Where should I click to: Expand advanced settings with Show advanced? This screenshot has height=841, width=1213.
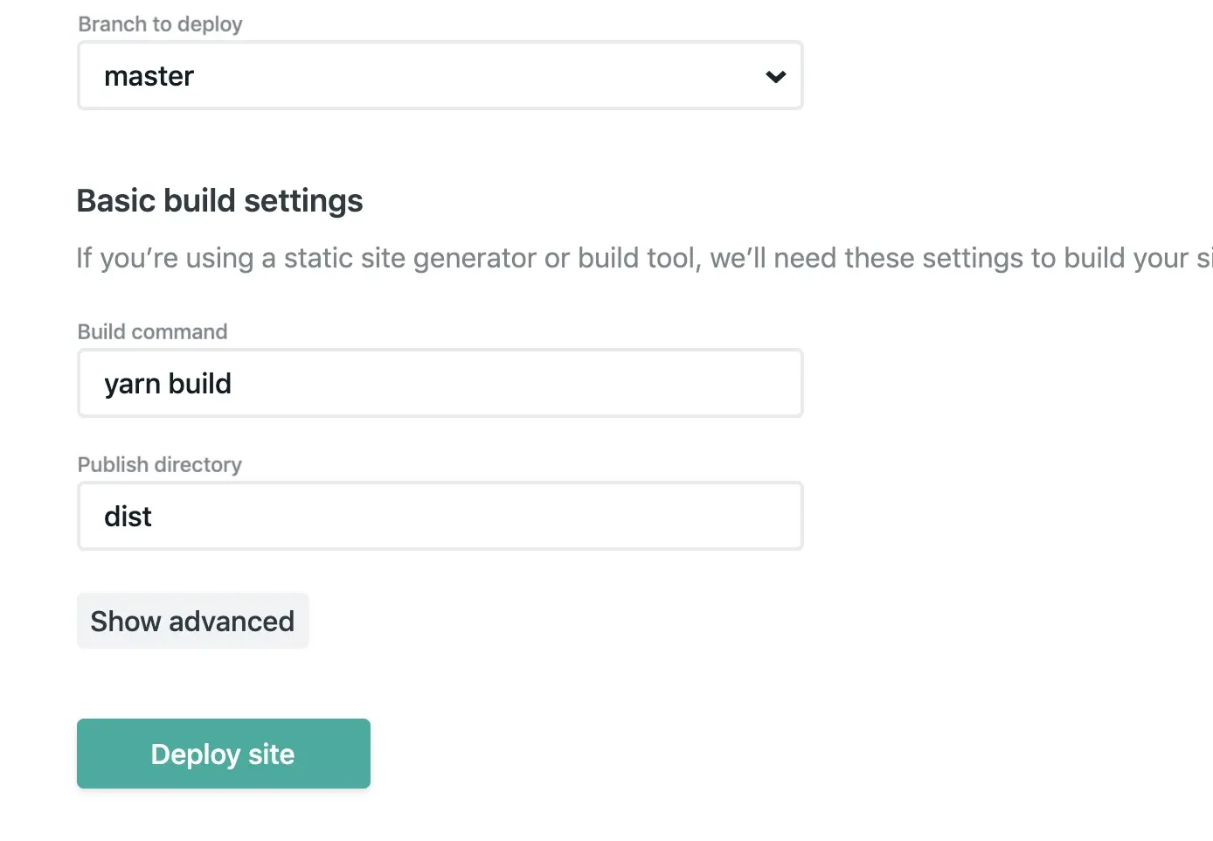click(192, 622)
